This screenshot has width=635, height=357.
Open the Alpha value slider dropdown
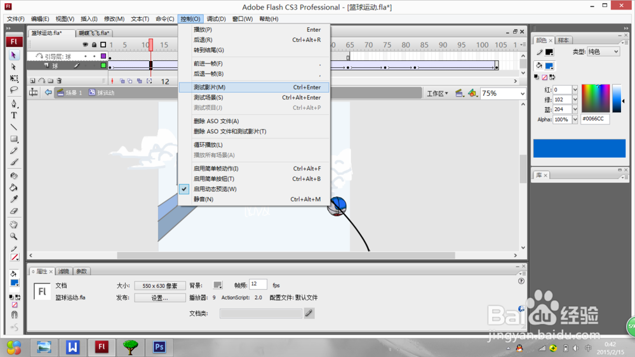(575, 119)
